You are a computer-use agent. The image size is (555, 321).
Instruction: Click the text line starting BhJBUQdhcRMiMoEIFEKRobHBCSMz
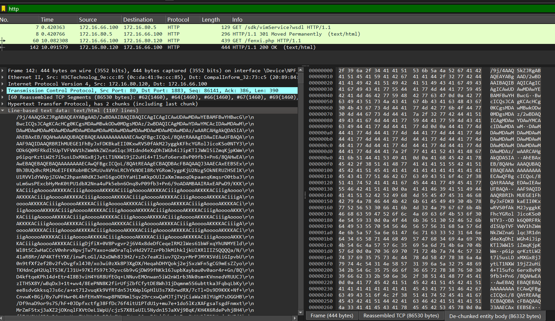tap(135, 170)
